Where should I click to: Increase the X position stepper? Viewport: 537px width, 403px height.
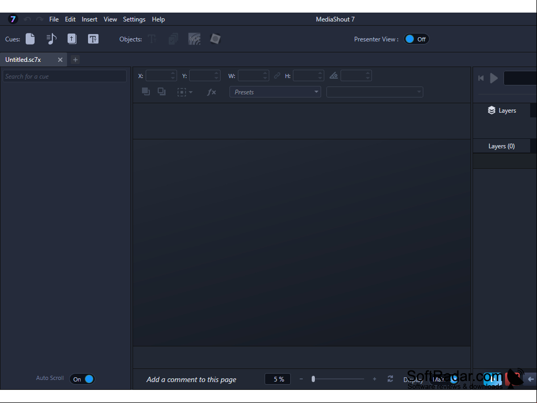[173, 73]
